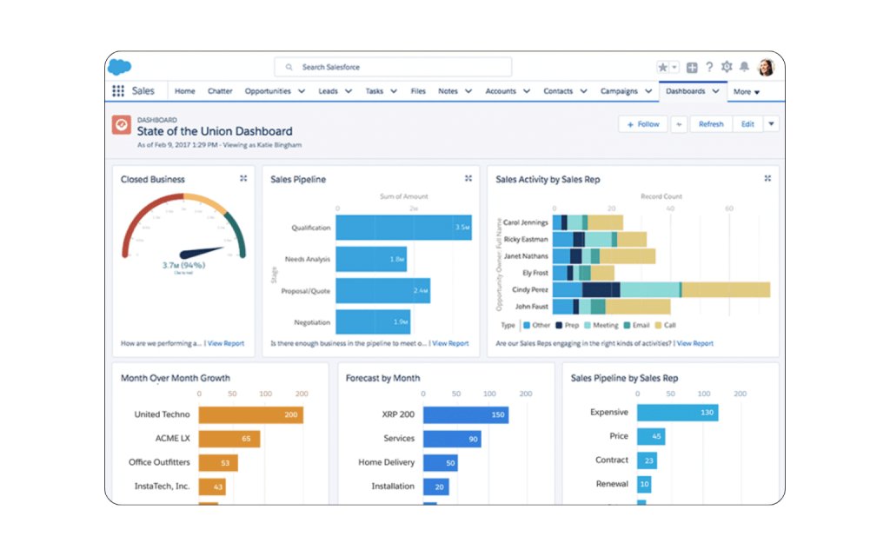
Task: Click inside the Search Salesforce field
Action: [392, 66]
